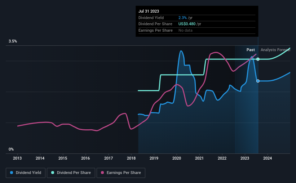Click the 2024 x-axis label
296x183 pixels.
[268, 158]
